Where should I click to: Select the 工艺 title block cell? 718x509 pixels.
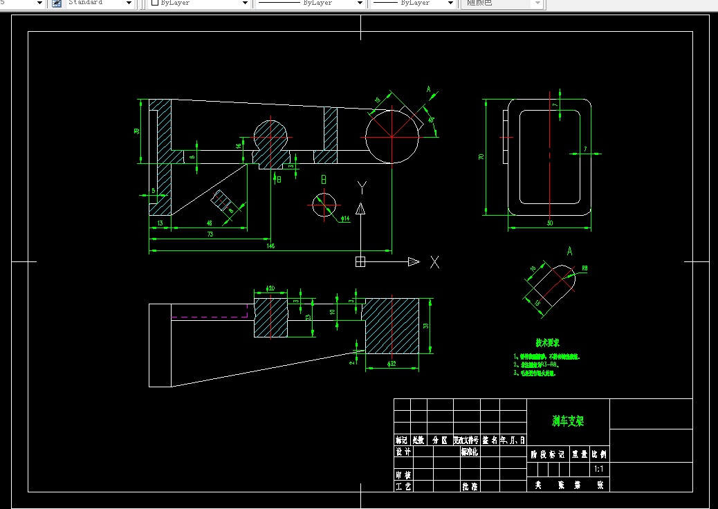click(403, 487)
